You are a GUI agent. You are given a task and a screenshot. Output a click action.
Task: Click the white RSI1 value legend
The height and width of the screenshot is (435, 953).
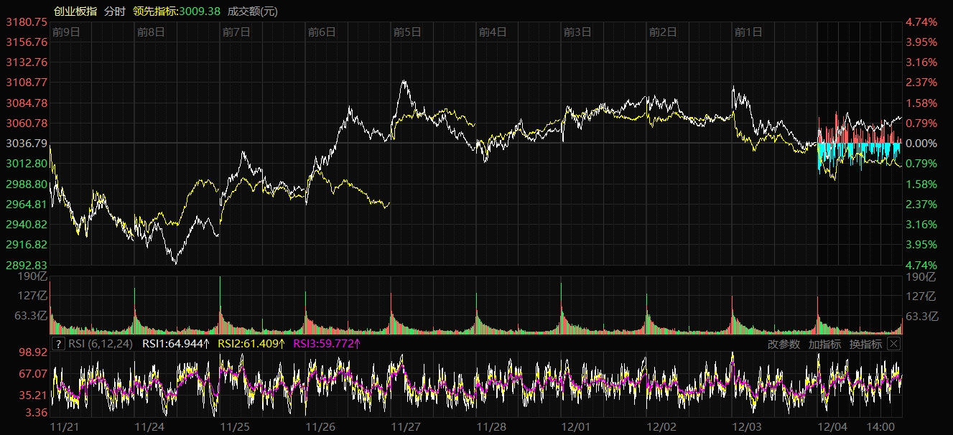tap(176, 344)
